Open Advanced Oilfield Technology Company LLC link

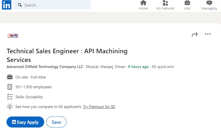point(45,66)
